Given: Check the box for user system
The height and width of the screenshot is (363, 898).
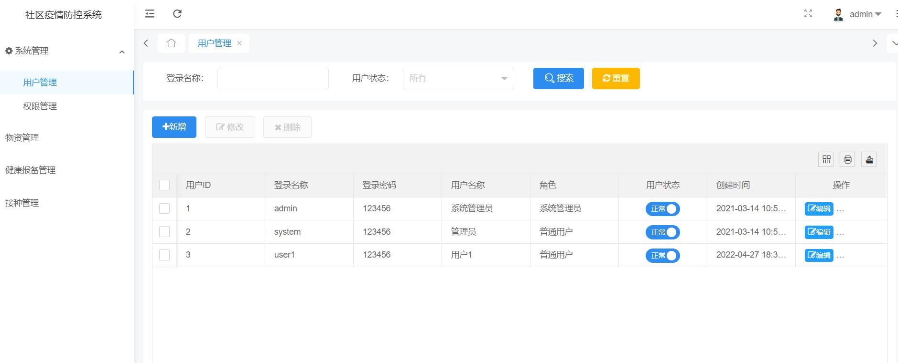Looking at the screenshot, I should tap(164, 232).
